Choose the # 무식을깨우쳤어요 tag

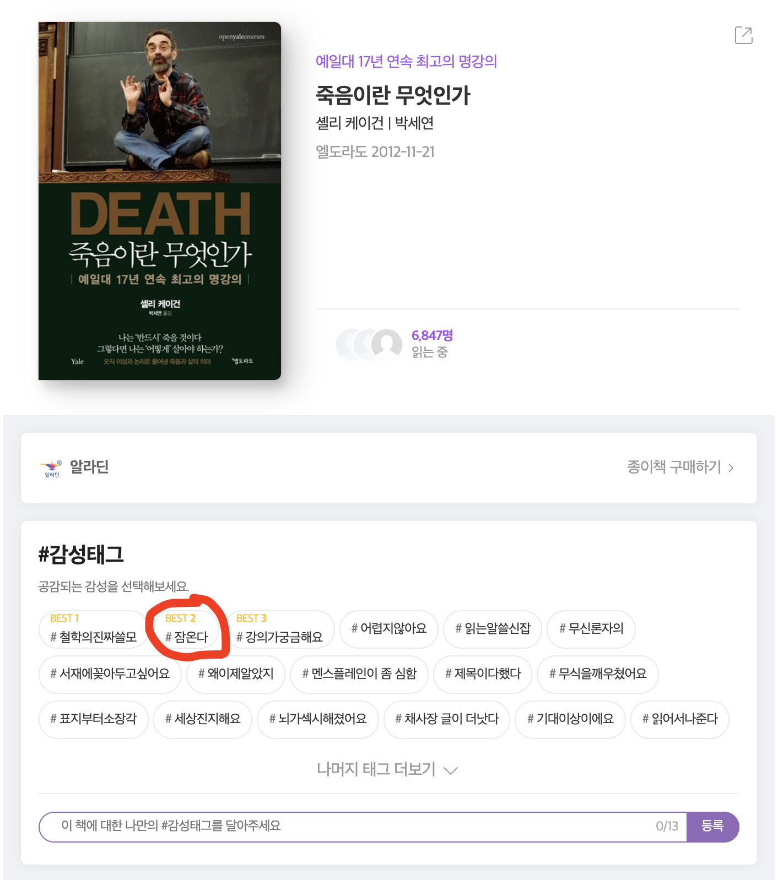point(598,674)
